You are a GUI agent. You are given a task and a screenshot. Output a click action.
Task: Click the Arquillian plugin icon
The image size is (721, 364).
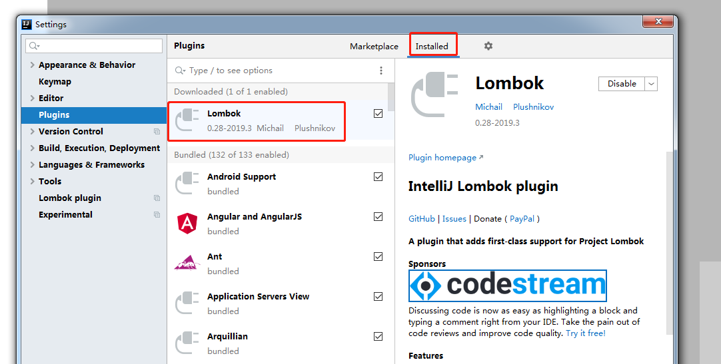[x=187, y=343]
